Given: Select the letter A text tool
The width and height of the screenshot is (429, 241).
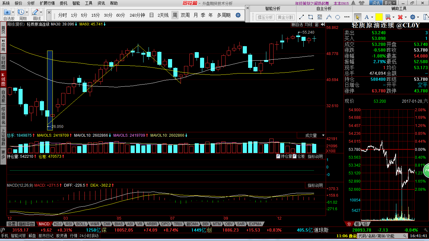Looking at the screenshot, I should [x=367, y=17].
